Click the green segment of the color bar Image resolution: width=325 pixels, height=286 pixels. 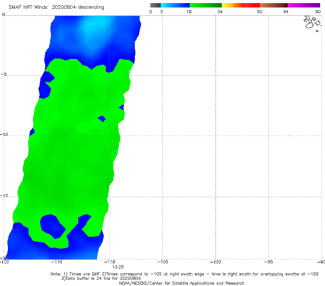click(206, 5)
